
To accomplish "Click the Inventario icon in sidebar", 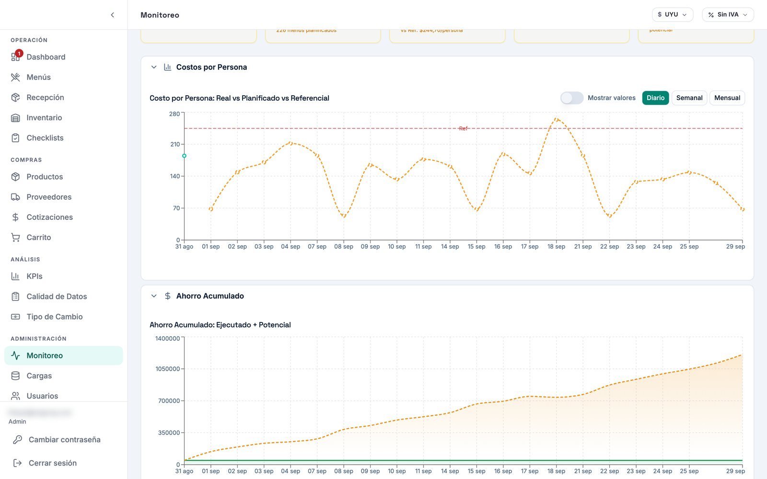I will 15,117.
